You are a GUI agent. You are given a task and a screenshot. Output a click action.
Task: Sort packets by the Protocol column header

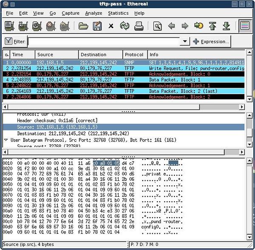(135, 55)
